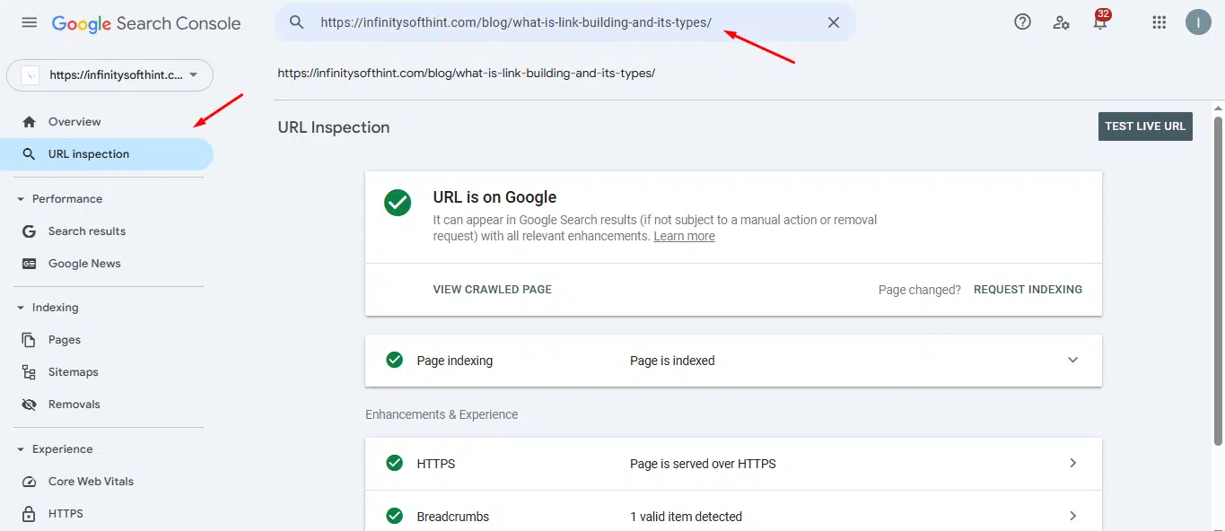
Task: Click '1 valid item detected' text
Action: (686, 517)
